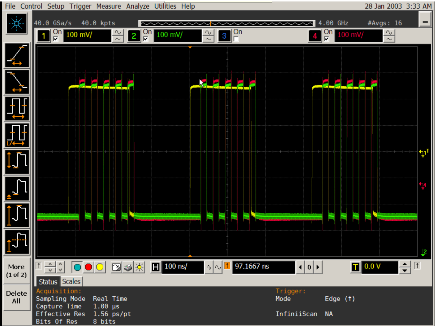The width and height of the screenshot is (435, 326).
Task: Click the Agilent logo icon in top-left
Action: click(17, 24)
